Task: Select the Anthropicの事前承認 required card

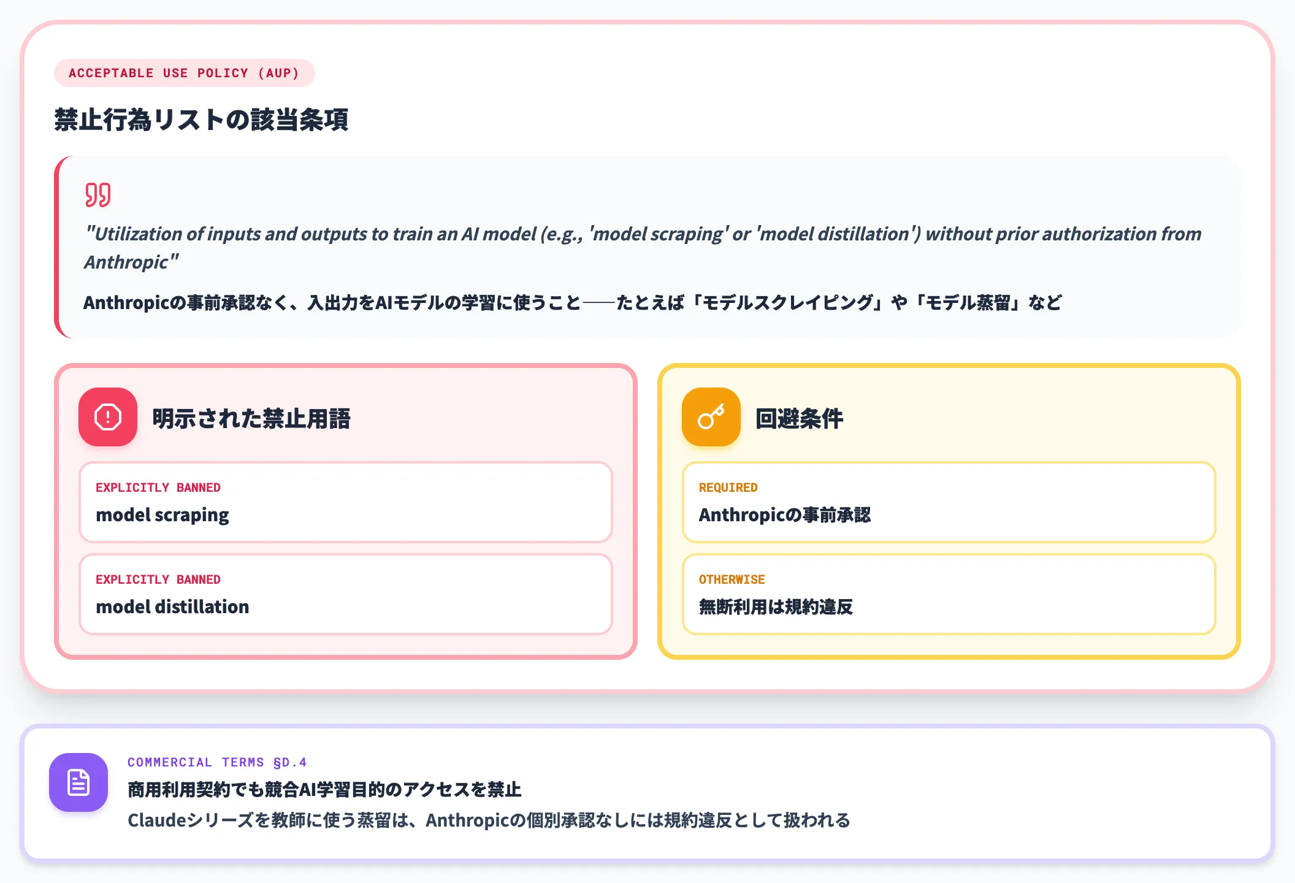Action: pos(949,502)
